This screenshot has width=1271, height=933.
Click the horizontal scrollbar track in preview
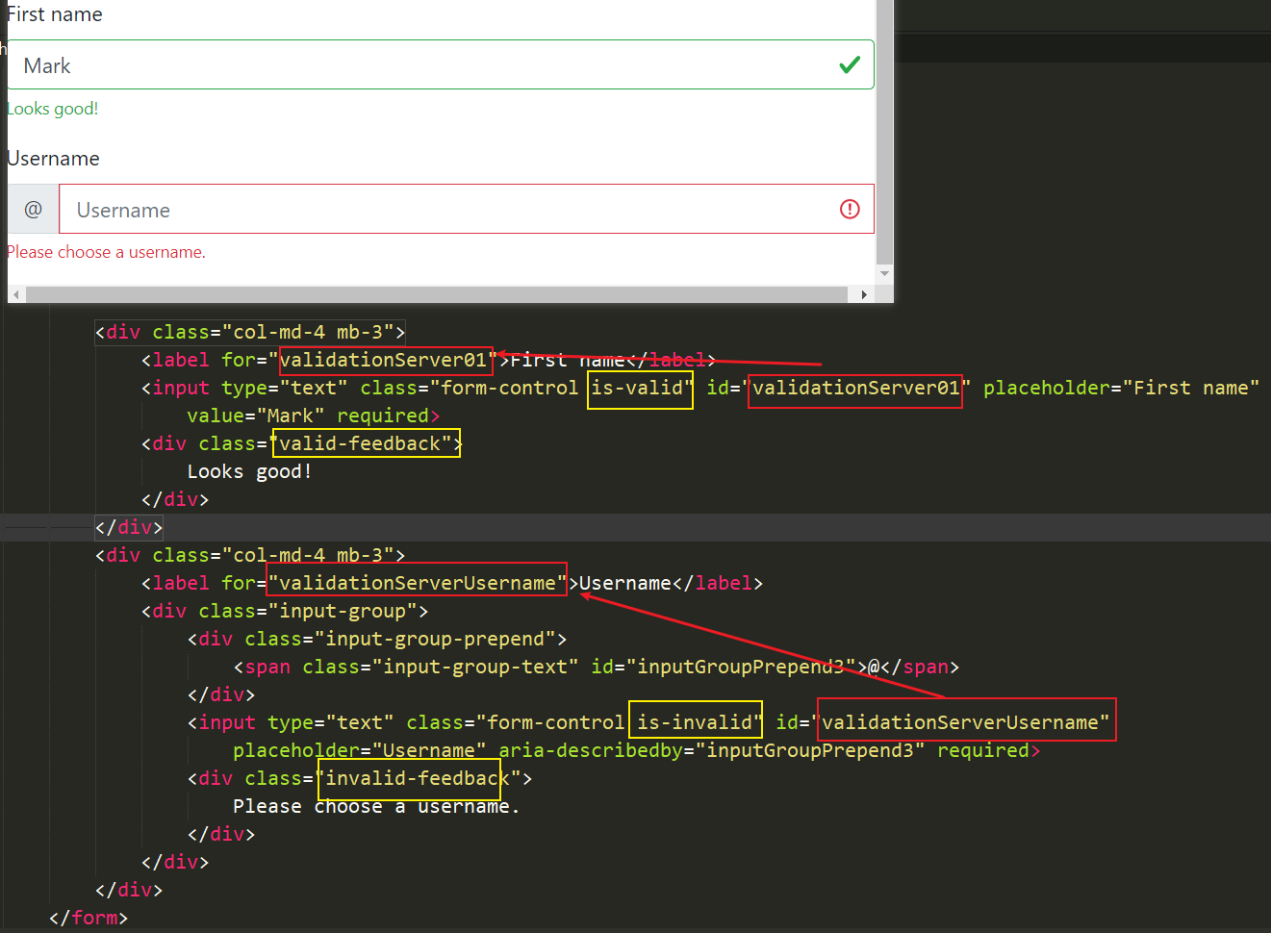pyautogui.click(x=437, y=294)
